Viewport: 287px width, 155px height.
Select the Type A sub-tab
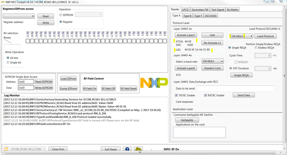176,15
